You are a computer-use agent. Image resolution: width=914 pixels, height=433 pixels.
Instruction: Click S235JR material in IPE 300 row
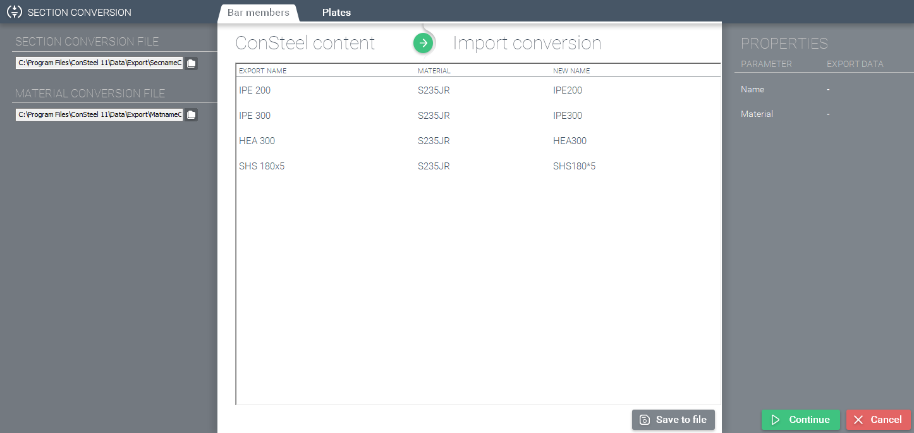coord(434,116)
